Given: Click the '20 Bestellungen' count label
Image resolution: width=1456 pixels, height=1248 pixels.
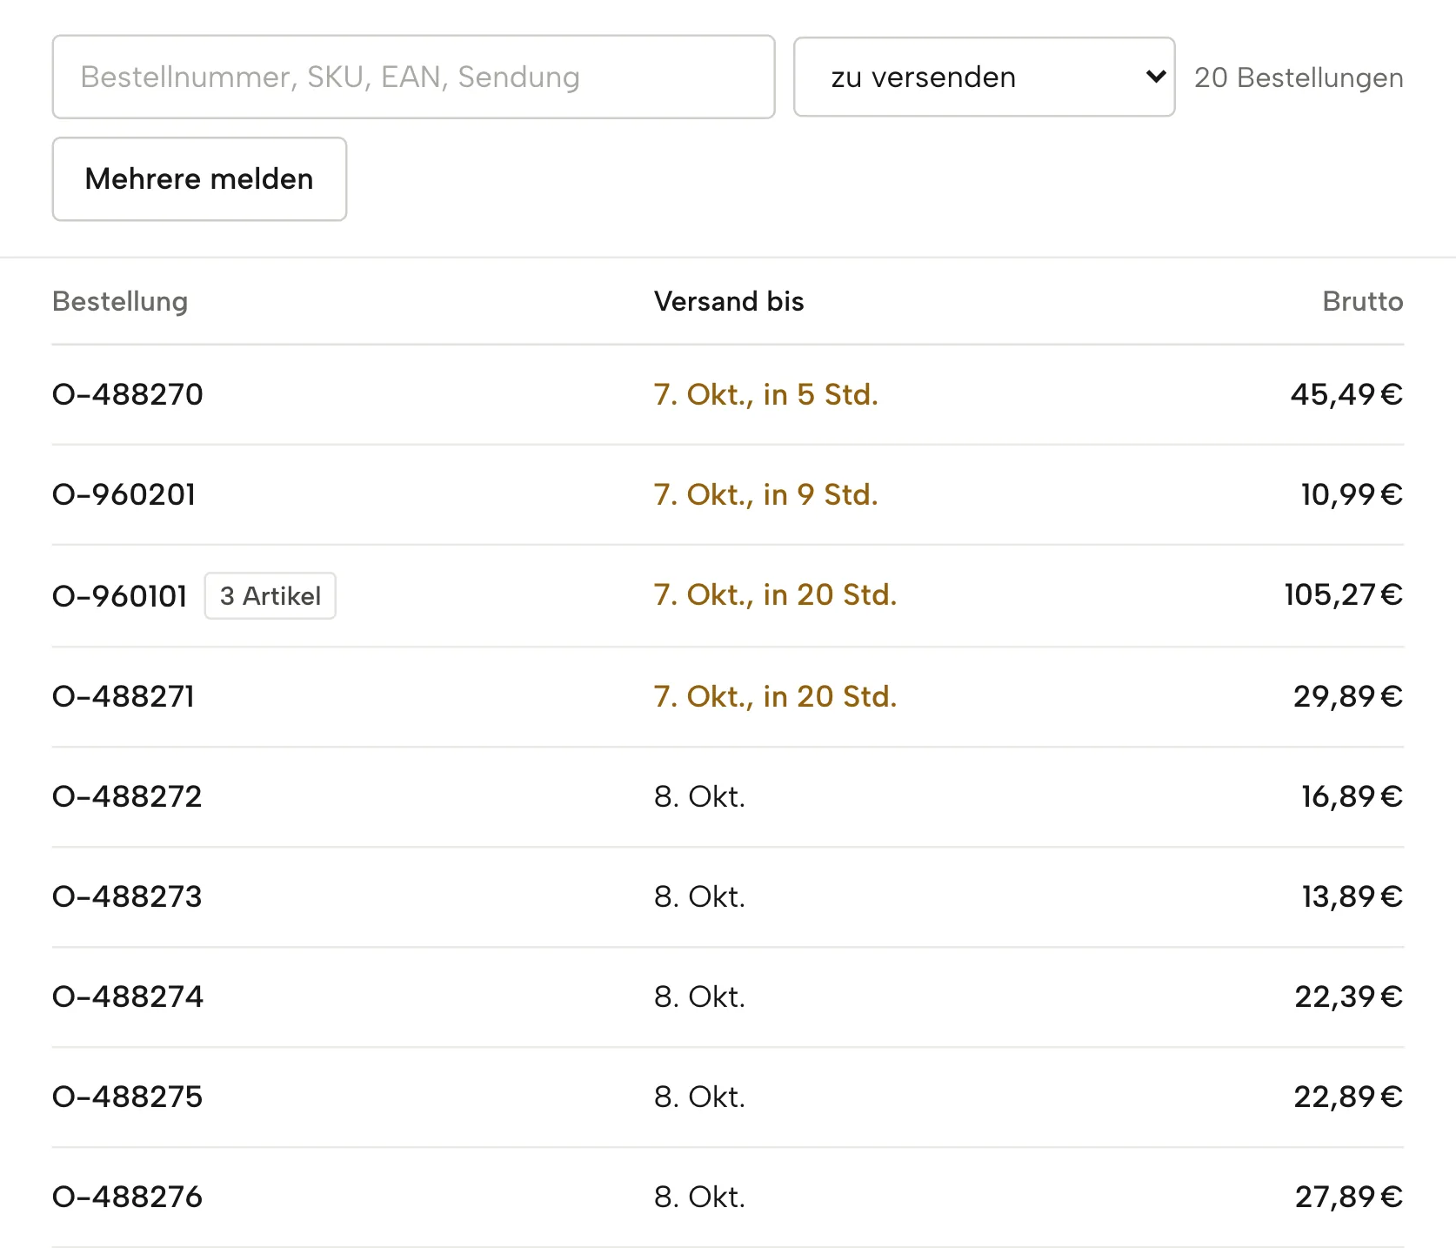Looking at the screenshot, I should coord(1299,77).
